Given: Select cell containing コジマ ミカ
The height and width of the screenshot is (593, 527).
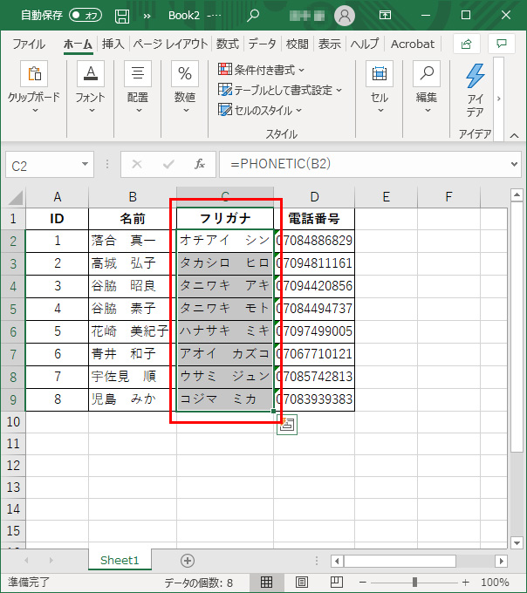Looking at the screenshot, I should [225, 399].
